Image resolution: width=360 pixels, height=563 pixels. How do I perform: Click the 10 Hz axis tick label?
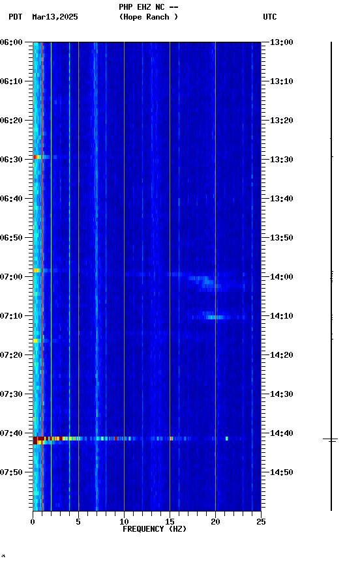pos(124,522)
